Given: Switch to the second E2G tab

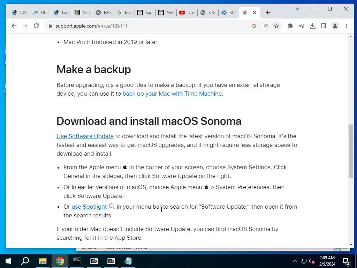Looking at the screenshot, I should (208, 13).
